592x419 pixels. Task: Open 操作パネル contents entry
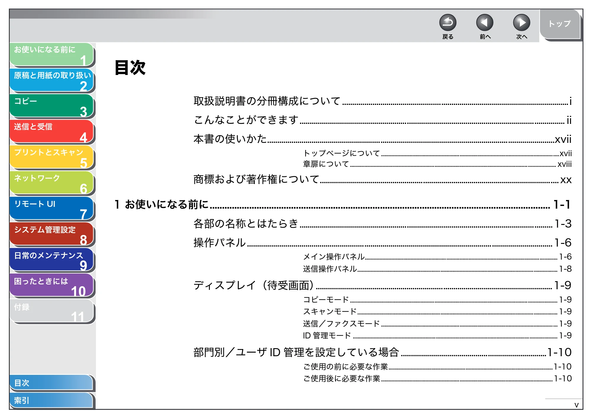click(382, 242)
